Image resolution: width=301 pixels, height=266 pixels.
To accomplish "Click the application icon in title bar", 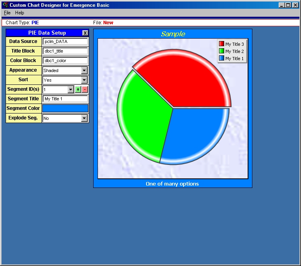I will coord(5,5).
